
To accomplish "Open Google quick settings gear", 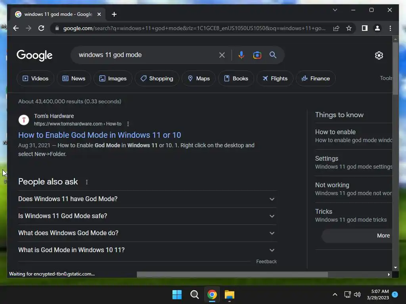I will click(x=379, y=55).
